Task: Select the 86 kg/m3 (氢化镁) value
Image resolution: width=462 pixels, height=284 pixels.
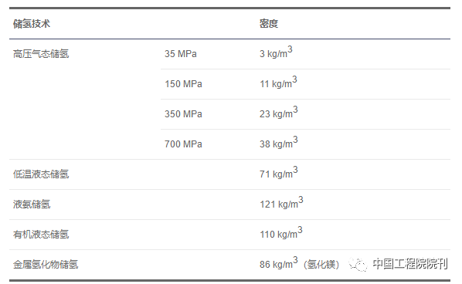Action: coord(299,263)
